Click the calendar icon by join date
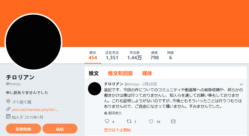This screenshot has height=136, width=249. point(8,117)
